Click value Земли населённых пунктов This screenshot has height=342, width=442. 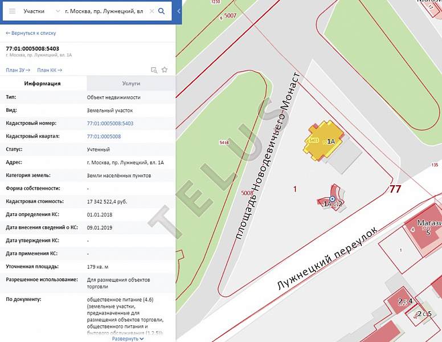[x=119, y=176]
